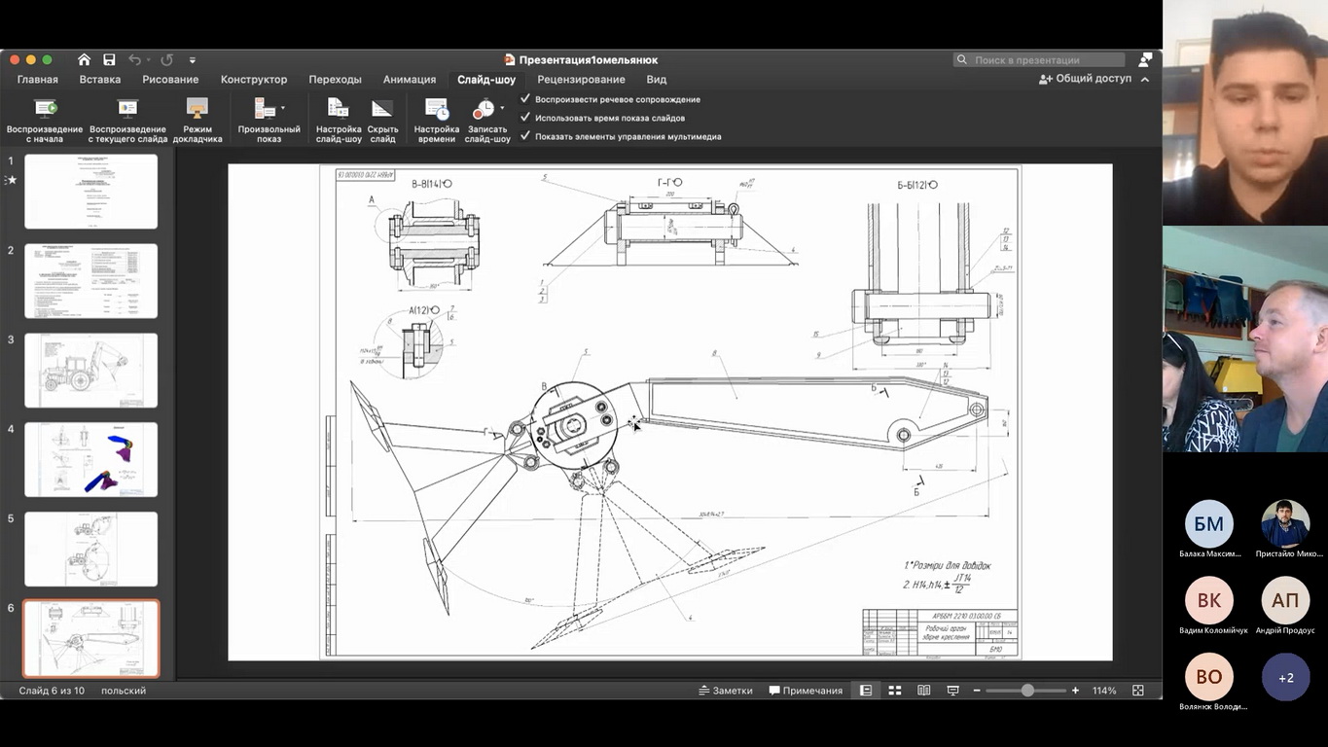Select slide 2 thumbnail
1328x747 pixels.
pos(90,281)
